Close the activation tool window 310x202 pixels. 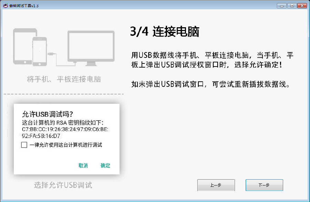tap(302, 6)
